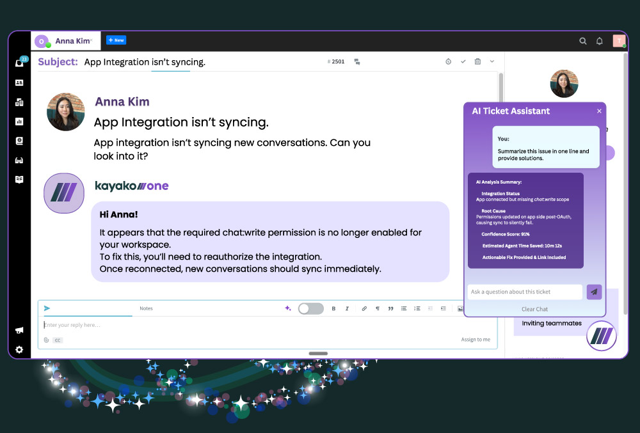Click the search magnifier in top bar
Image resolution: width=640 pixels, height=433 pixels.
pos(583,41)
